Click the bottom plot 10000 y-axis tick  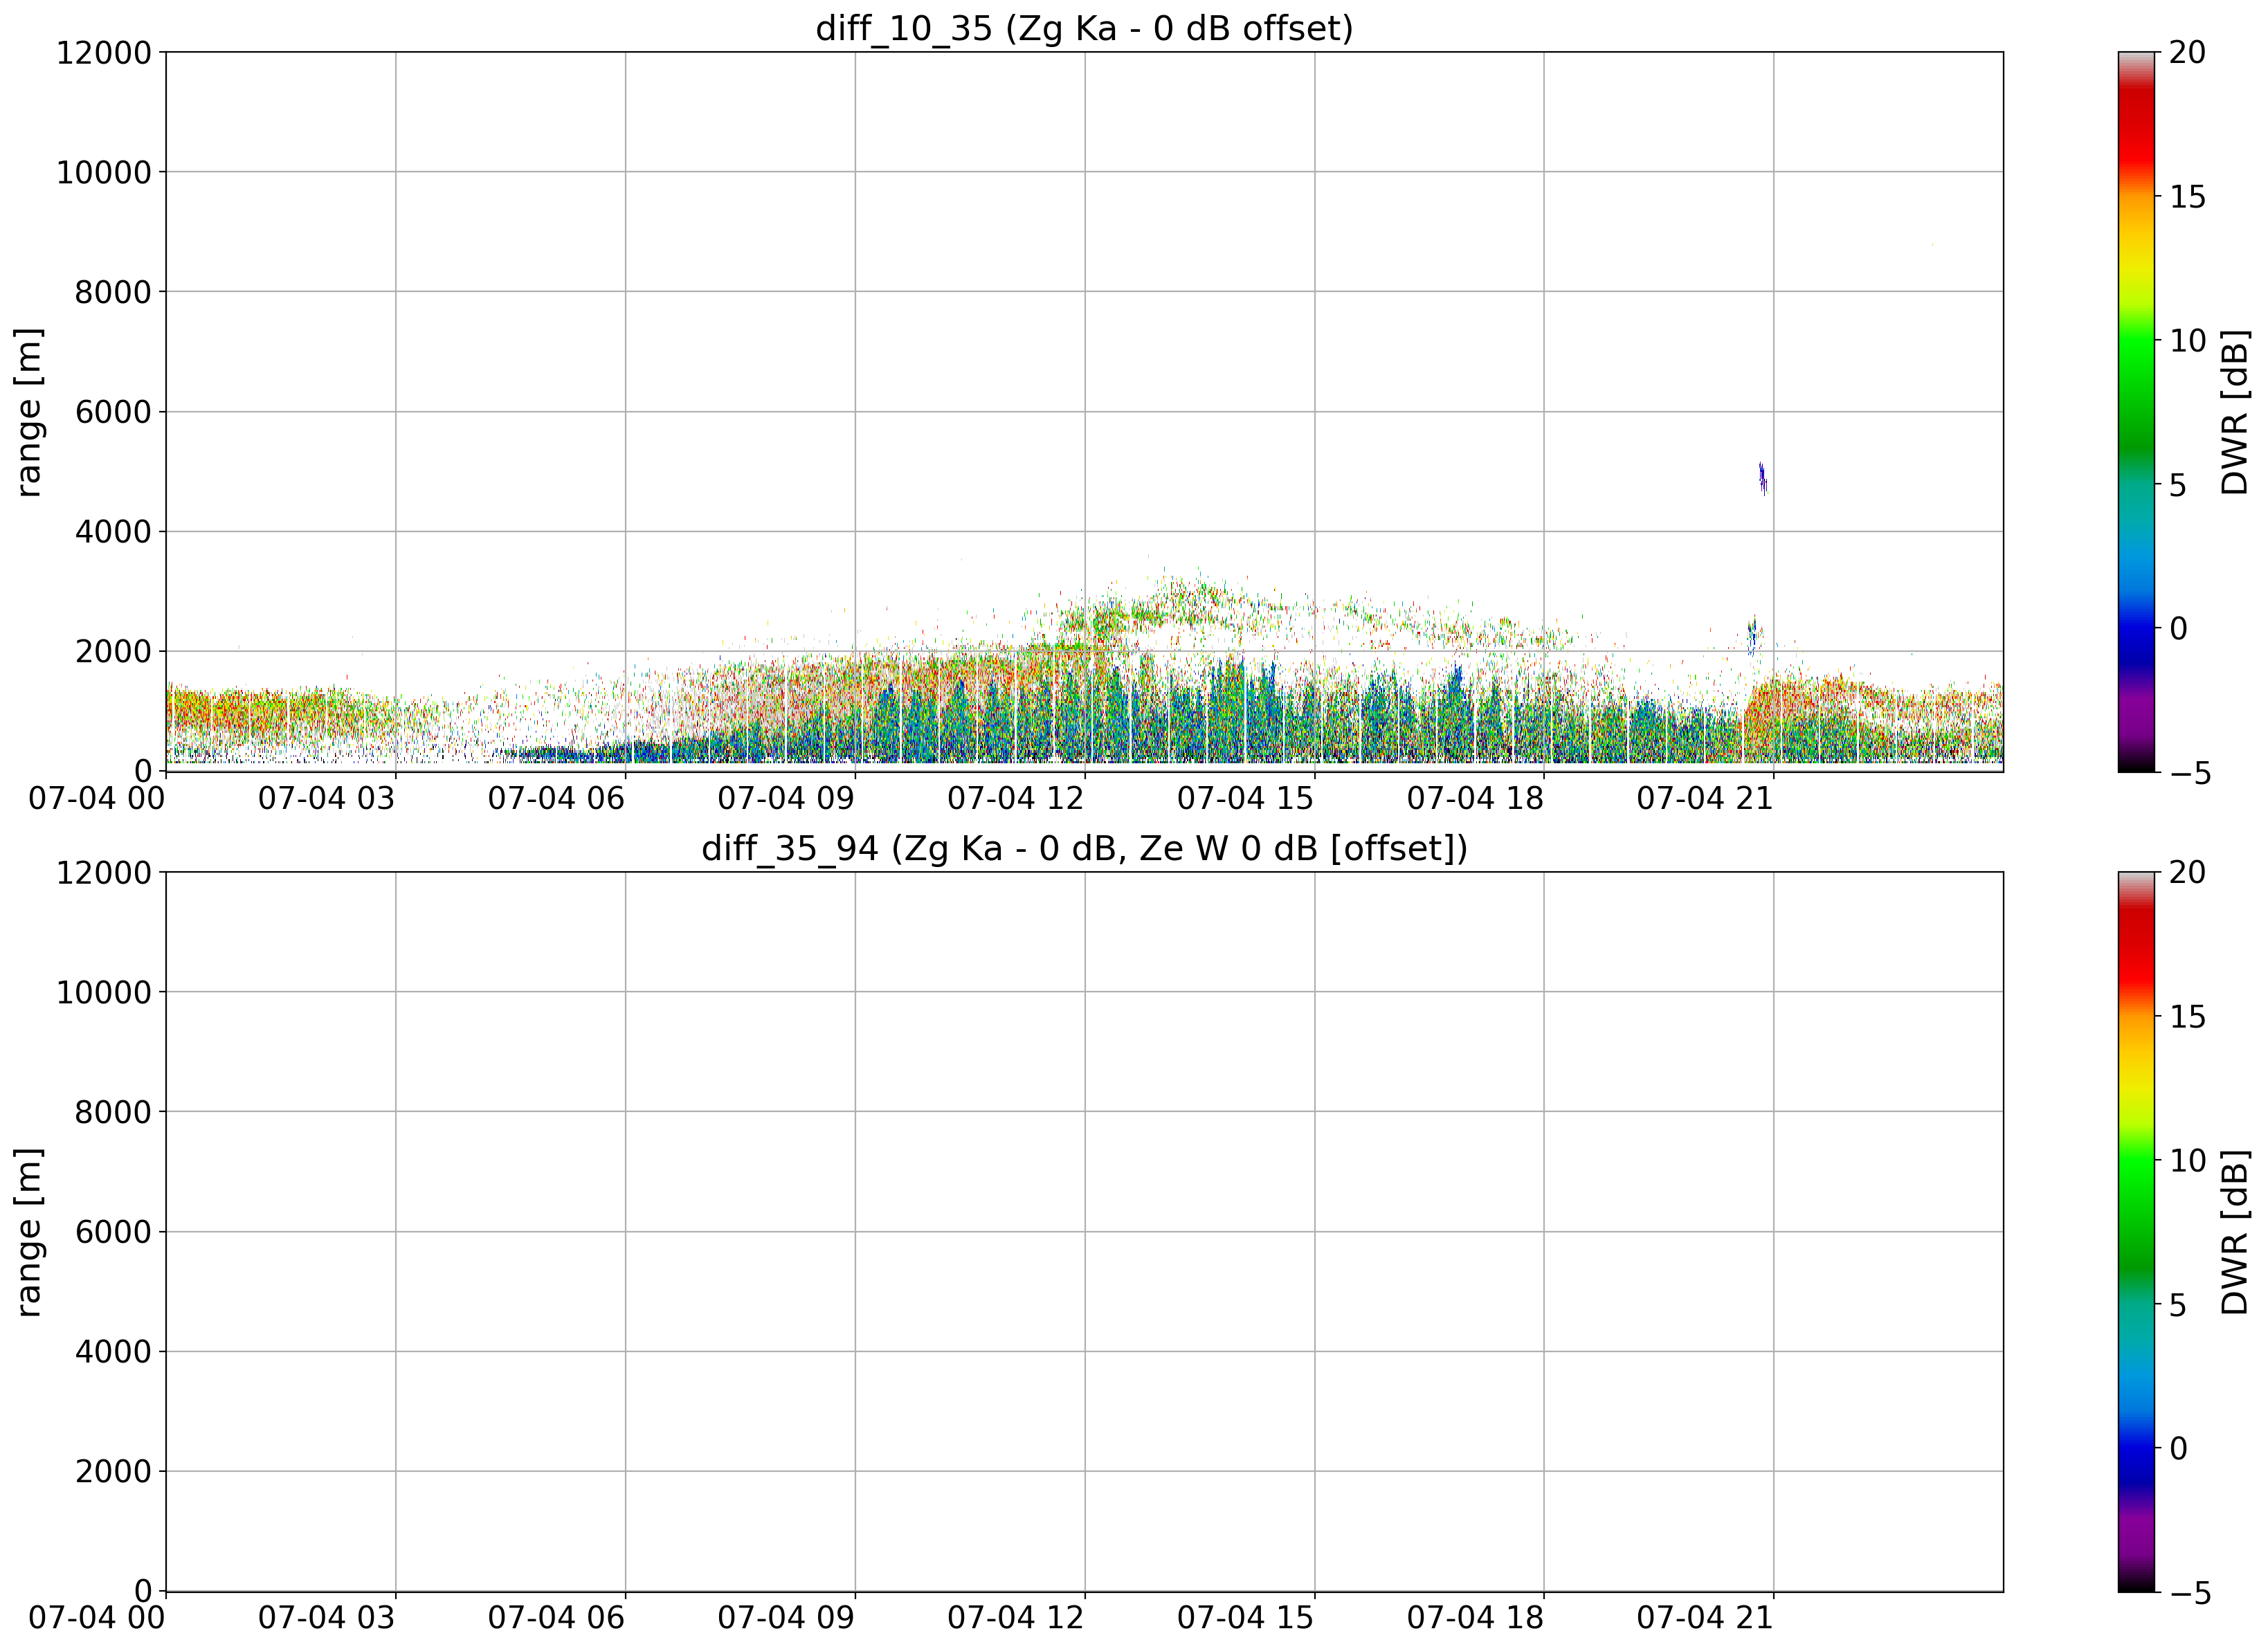click(104, 992)
